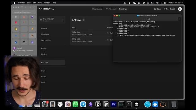Screen dimensions: 196x110
Task: Open the Details settings page
Action: point(44,28)
